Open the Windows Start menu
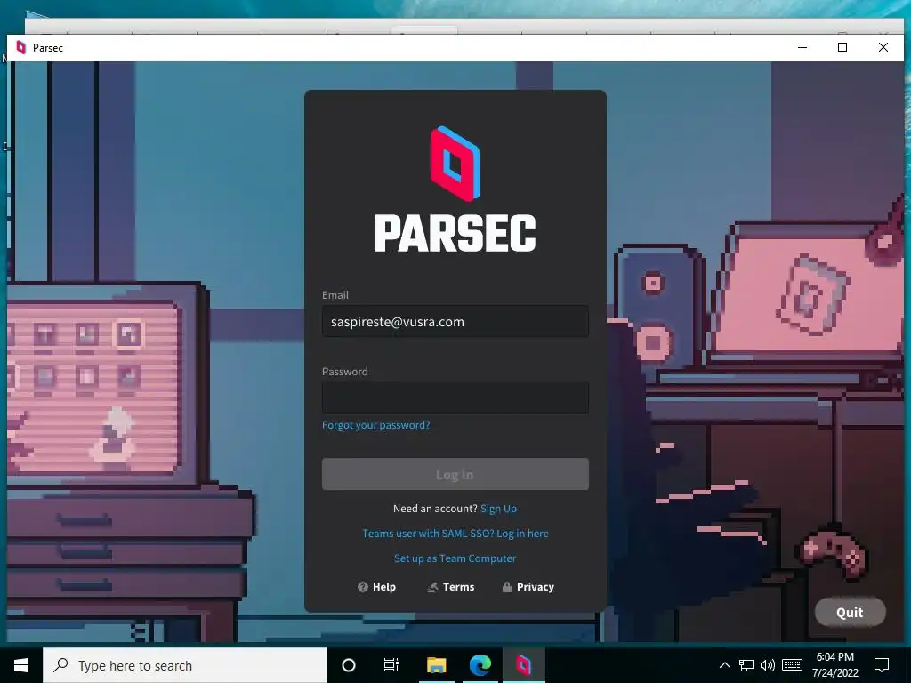The height and width of the screenshot is (683, 911). pos(21,665)
